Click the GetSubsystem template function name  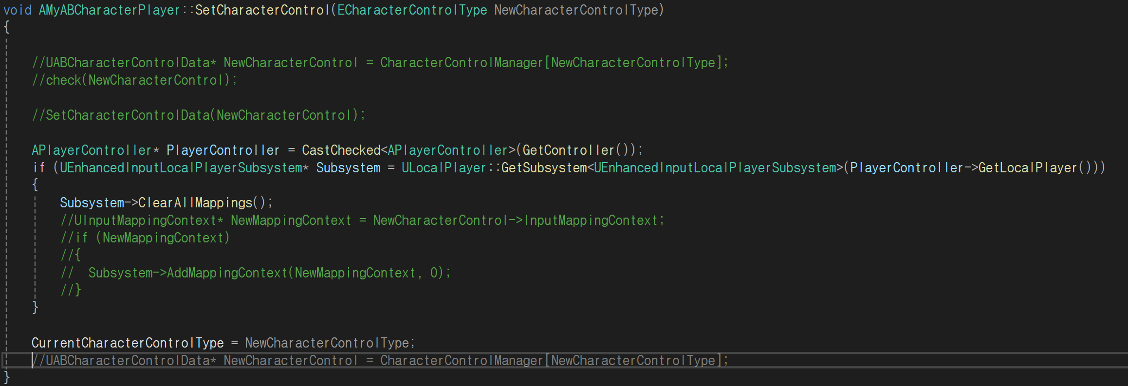point(544,168)
